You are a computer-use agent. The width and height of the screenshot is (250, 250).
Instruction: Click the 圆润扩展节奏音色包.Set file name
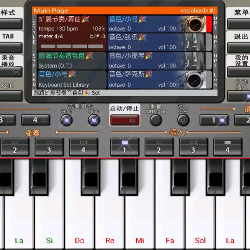tap(66, 93)
